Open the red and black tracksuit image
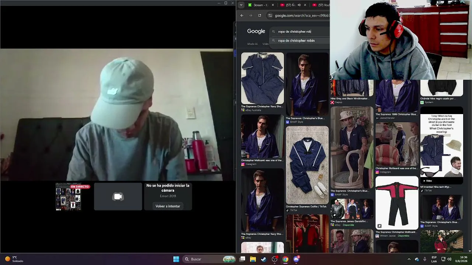The image size is (472, 265). 397,202
